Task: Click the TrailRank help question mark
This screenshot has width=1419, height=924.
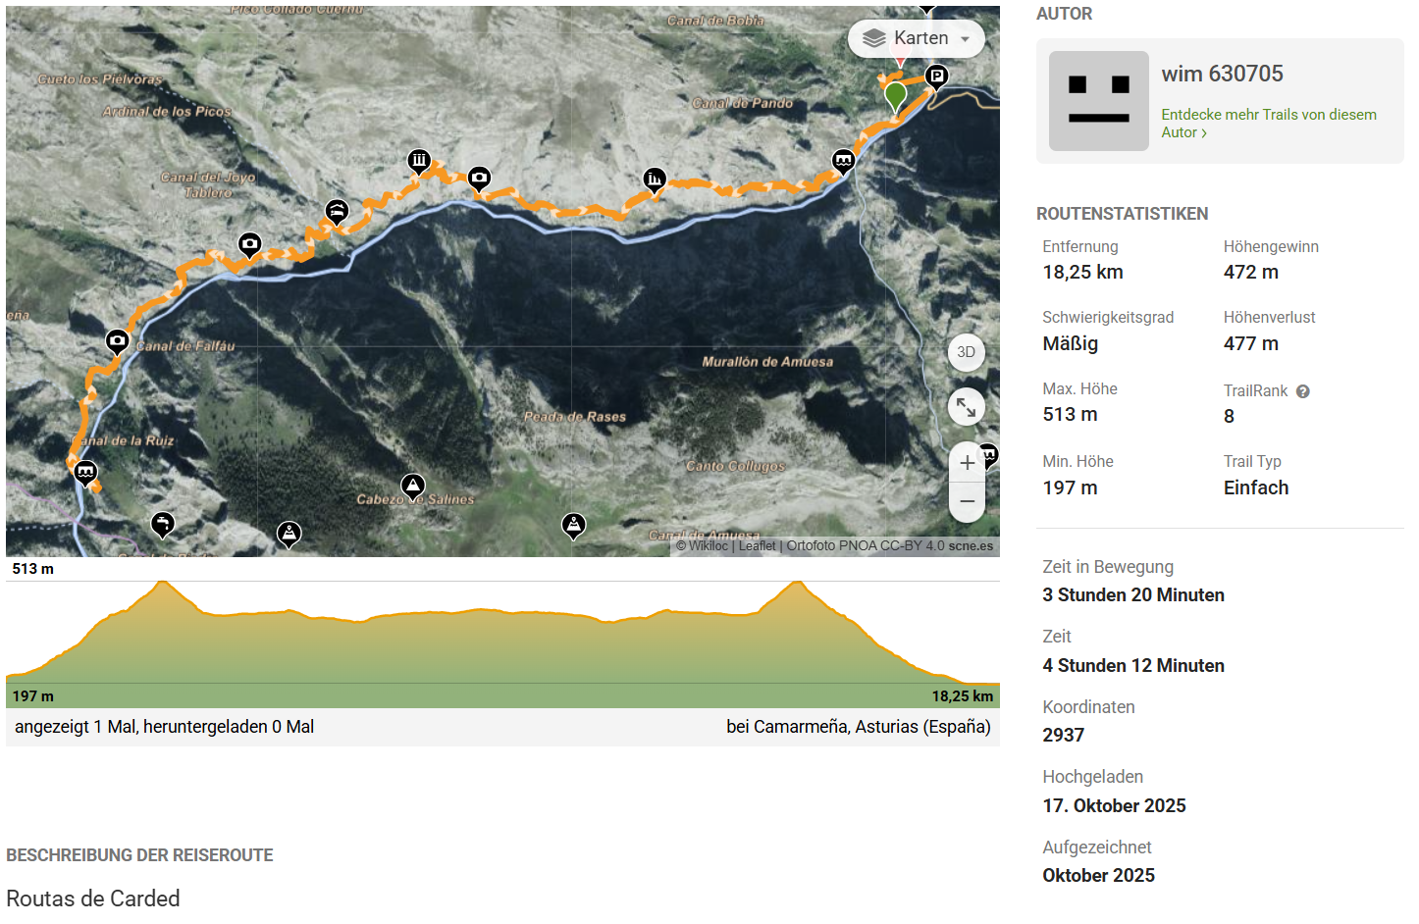Action: click(x=1303, y=391)
